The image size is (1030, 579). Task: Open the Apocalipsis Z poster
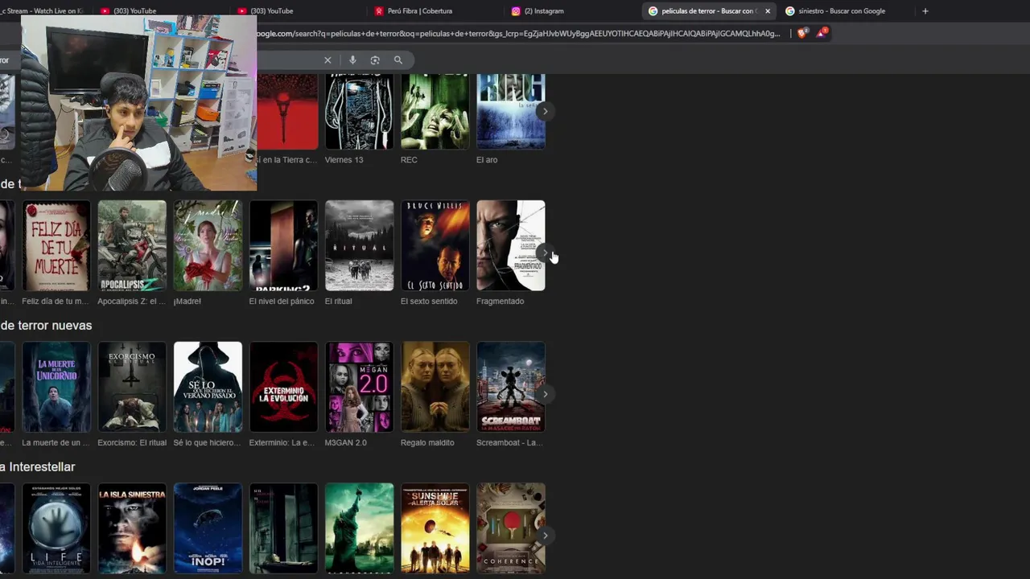click(132, 245)
